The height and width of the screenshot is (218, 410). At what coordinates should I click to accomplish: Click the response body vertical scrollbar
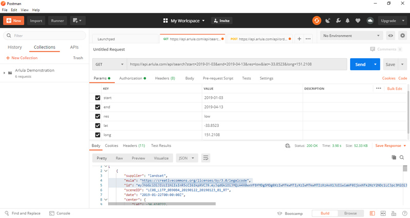[x=405, y=169]
